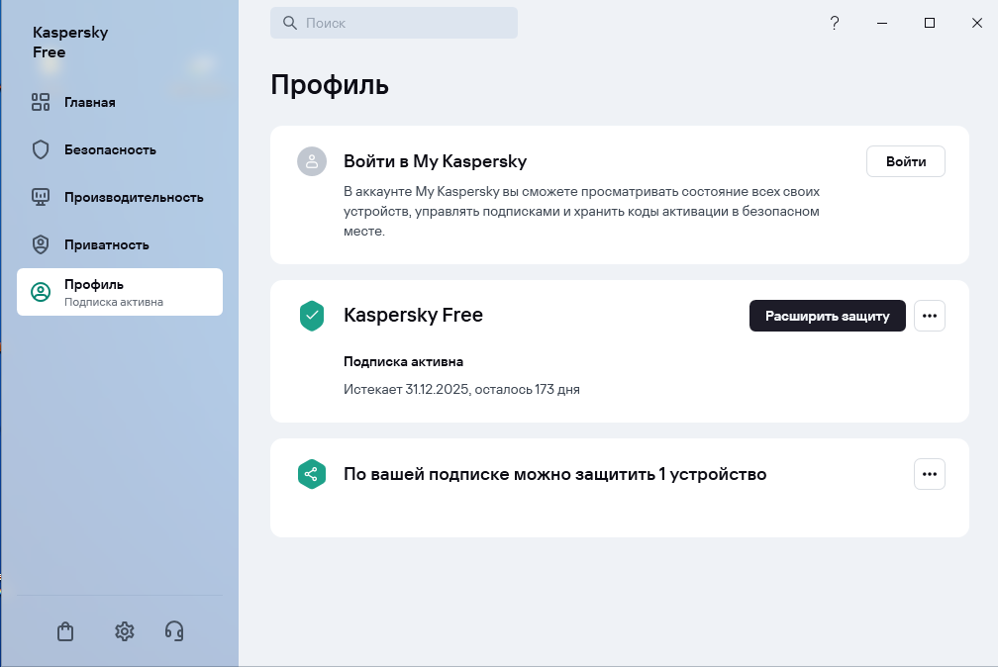Open the Главная section in sidebar
998x667 pixels.
point(90,102)
